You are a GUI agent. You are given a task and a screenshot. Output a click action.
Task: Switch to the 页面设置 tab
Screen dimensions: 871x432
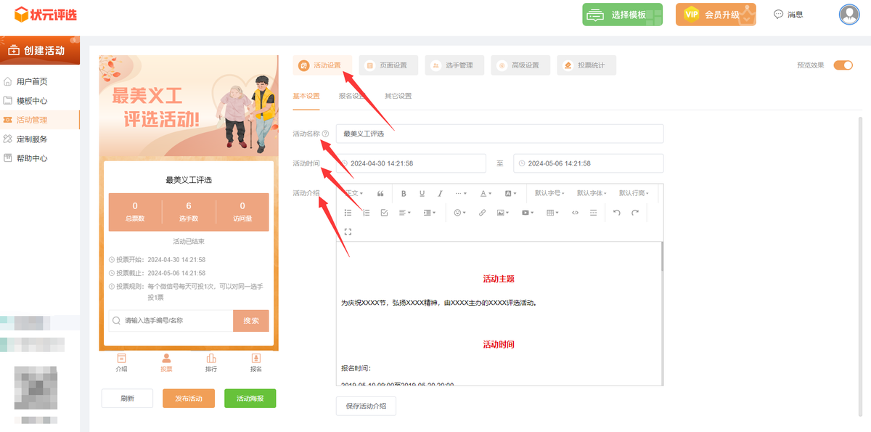(x=389, y=65)
